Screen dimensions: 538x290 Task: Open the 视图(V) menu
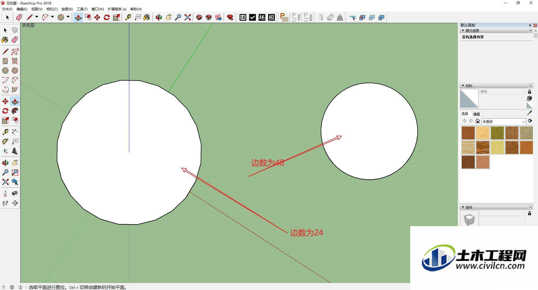[37, 9]
